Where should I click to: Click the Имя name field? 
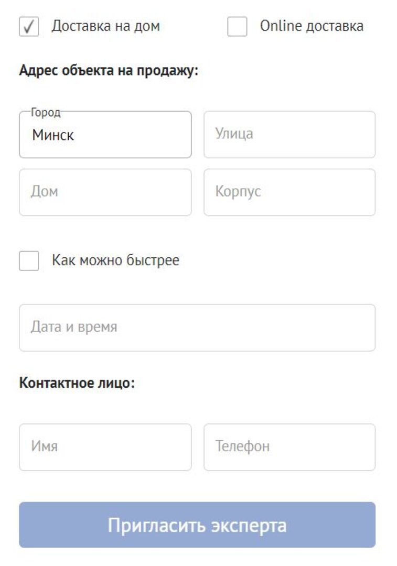(105, 447)
